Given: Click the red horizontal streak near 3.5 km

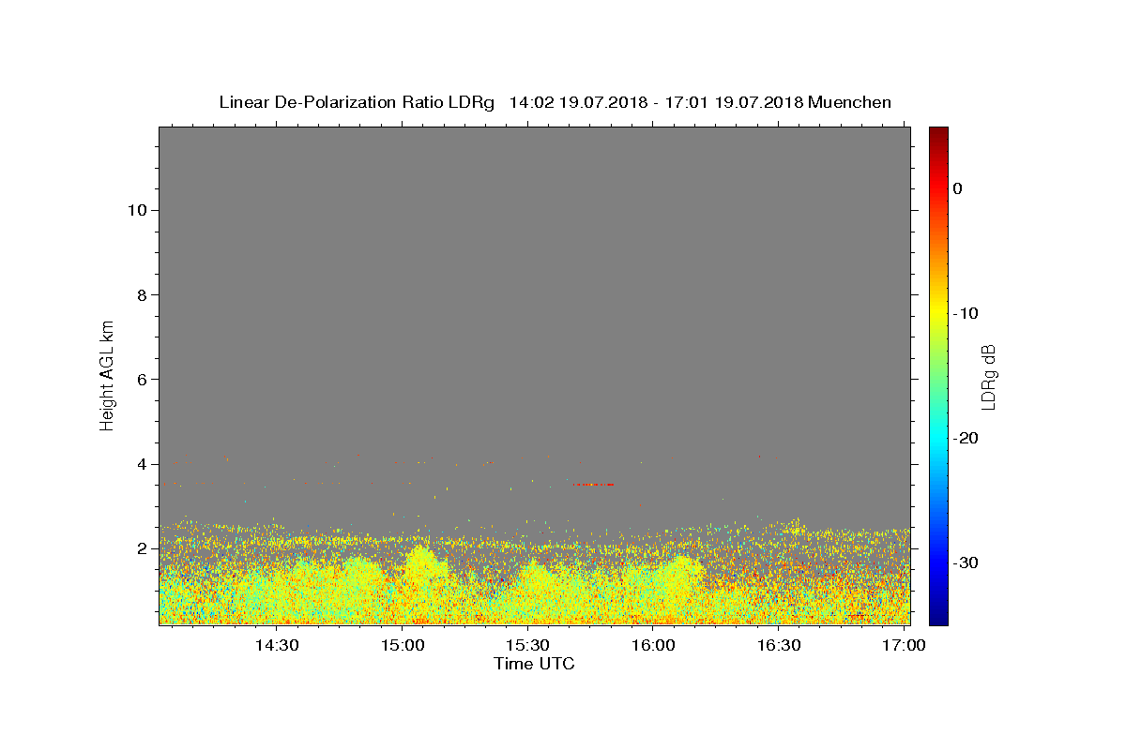Looking at the screenshot, I should coord(594,484).
